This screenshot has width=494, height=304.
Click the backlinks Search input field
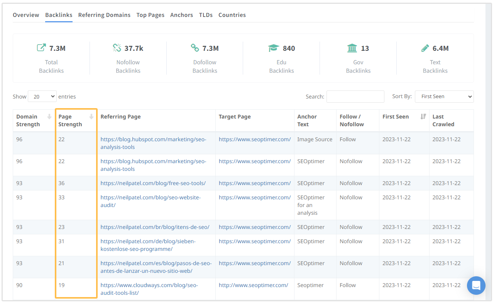(x=355, y=97)
